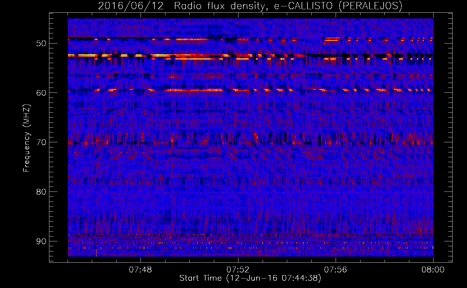Click the 60 MHz frequency tick label
This screenshot has width=467, height=288.
pyautogui.click(x=41, y=93)
